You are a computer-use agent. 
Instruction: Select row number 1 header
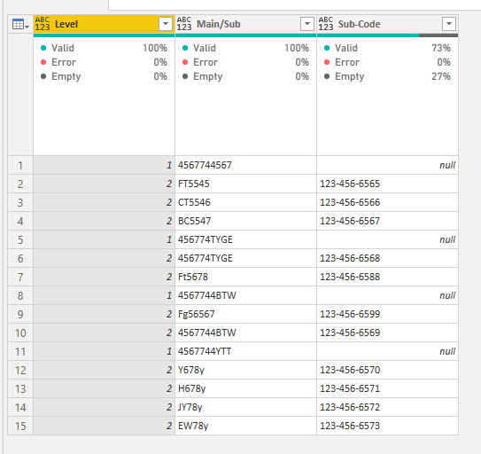[x=20, y=165]
